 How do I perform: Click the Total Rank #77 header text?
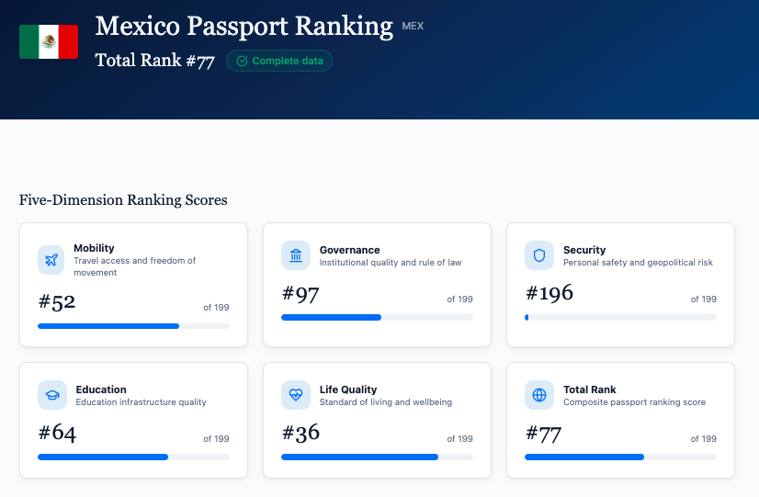[154, 62]
